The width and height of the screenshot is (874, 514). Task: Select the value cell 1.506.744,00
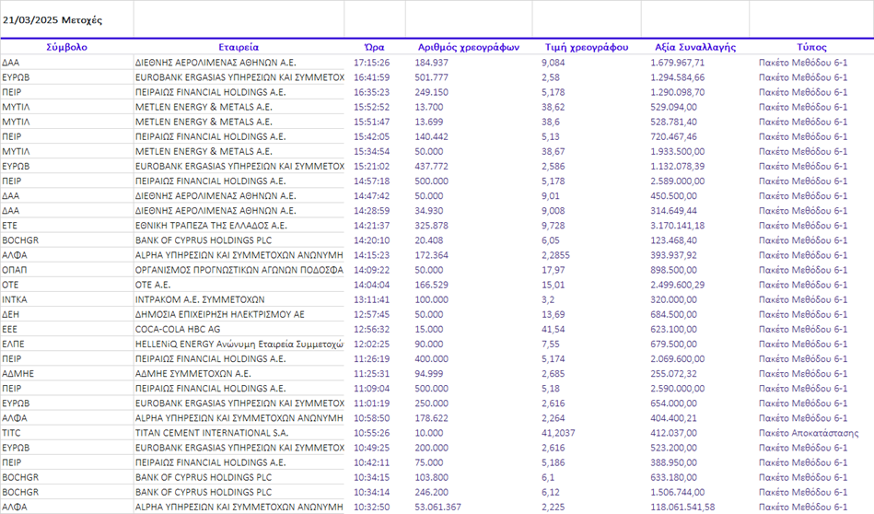(x=677, y=492)
